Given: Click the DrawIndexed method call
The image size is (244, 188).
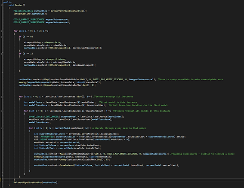Looking at the screenshot, I should [67, 165].
